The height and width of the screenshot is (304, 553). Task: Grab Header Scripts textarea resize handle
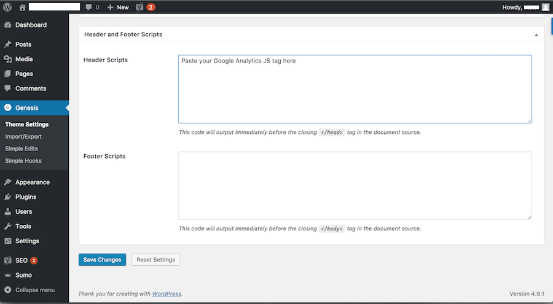(x=530, y=121)
